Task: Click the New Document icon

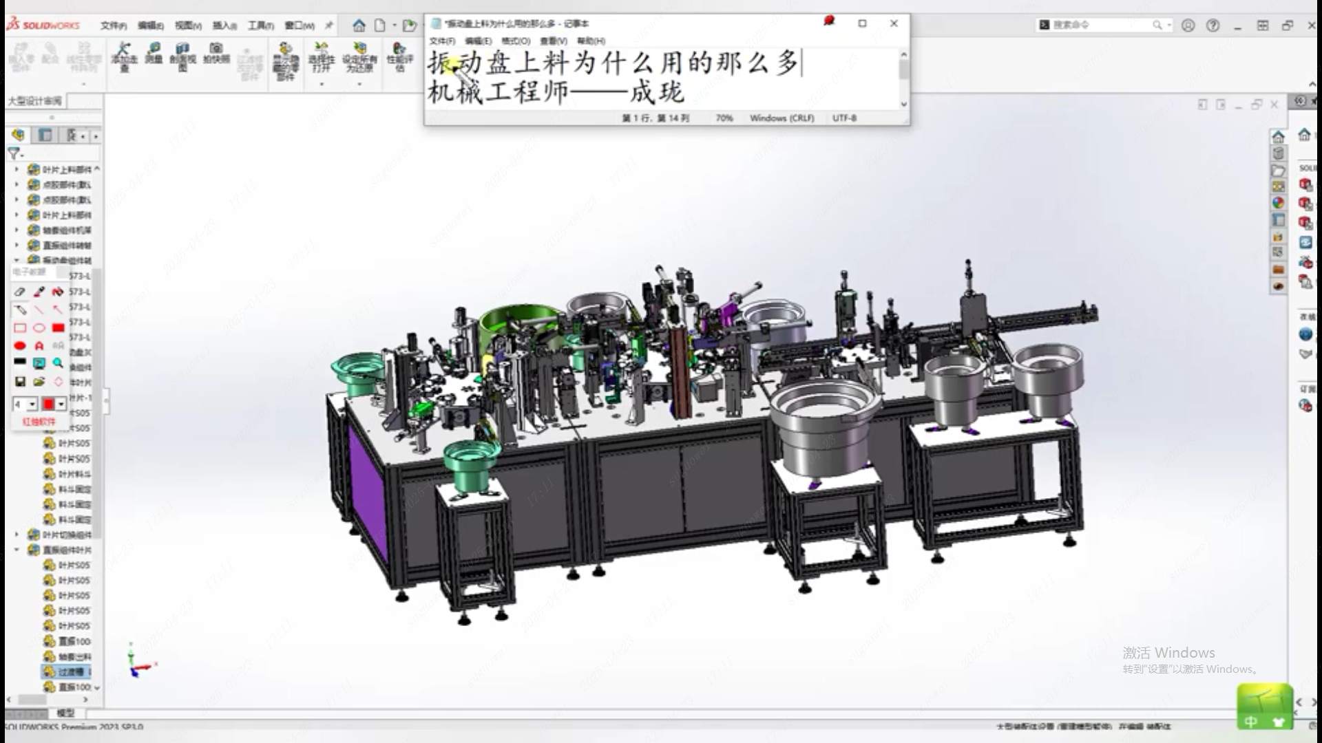Action: click(380, 25)
